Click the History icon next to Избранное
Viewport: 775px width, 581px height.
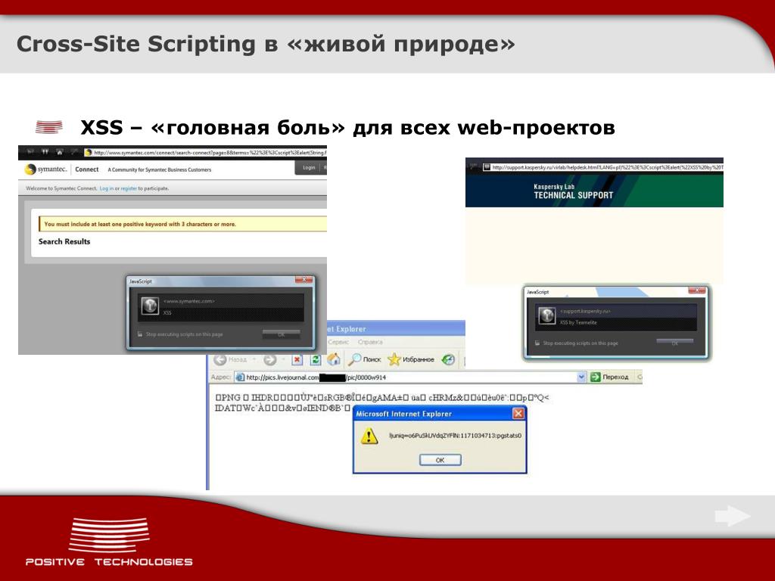(448, 359)
